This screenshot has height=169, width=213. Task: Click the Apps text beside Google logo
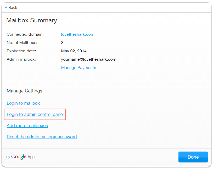(x=32, y=157)
